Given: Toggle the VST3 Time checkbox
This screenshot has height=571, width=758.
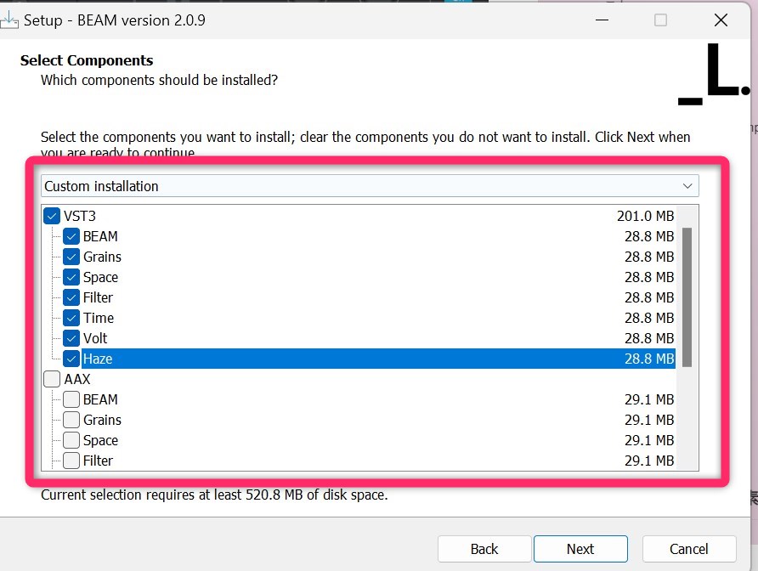Looking at the screenshot, I should (x=71, y=318).
